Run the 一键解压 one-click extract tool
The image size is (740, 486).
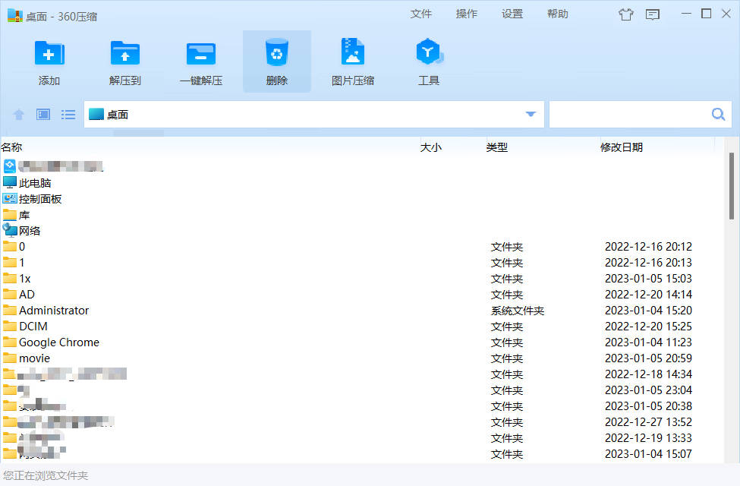click(201, 53)
